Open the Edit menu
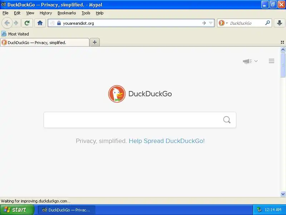Image resolution: width=286 pixels, height=215 pixels. point(17,13)
